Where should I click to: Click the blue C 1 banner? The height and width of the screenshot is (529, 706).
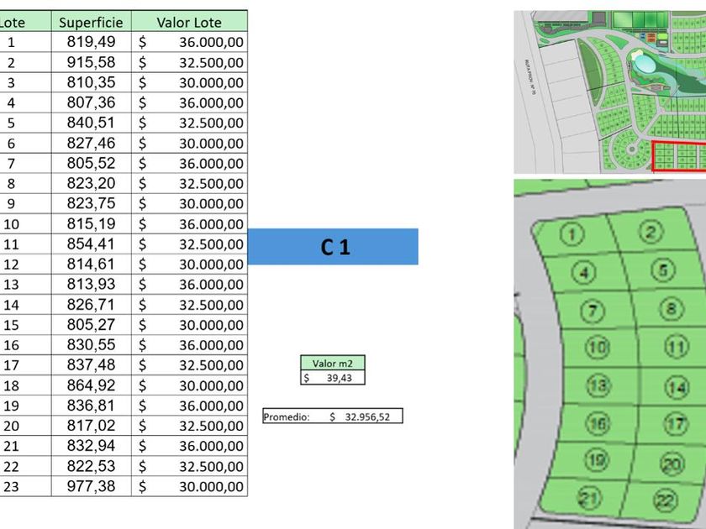(x=333, y=247)
